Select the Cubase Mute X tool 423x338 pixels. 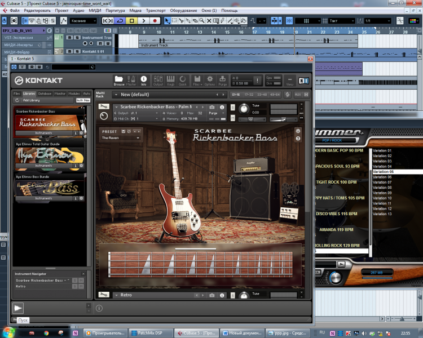(x=209, y=21)
